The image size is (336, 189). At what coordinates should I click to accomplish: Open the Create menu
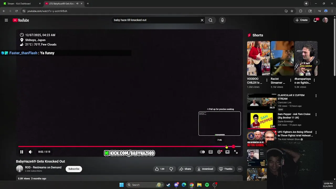(x=302, y=20)
